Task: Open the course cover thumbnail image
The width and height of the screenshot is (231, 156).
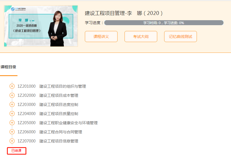Action: tap(41, 26)
